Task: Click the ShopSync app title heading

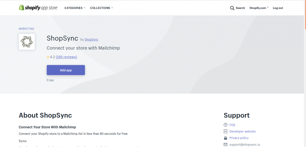Action: point(62,38)
